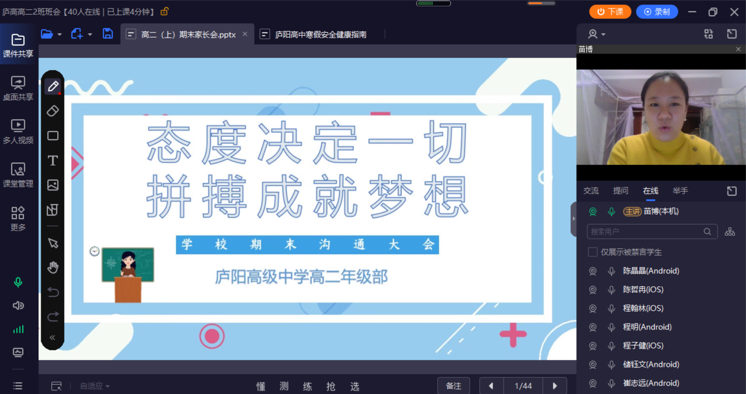The image size is (746, 394).
Task: Open the list menu icon at sidebar bottom
Action: click(18, 386)
